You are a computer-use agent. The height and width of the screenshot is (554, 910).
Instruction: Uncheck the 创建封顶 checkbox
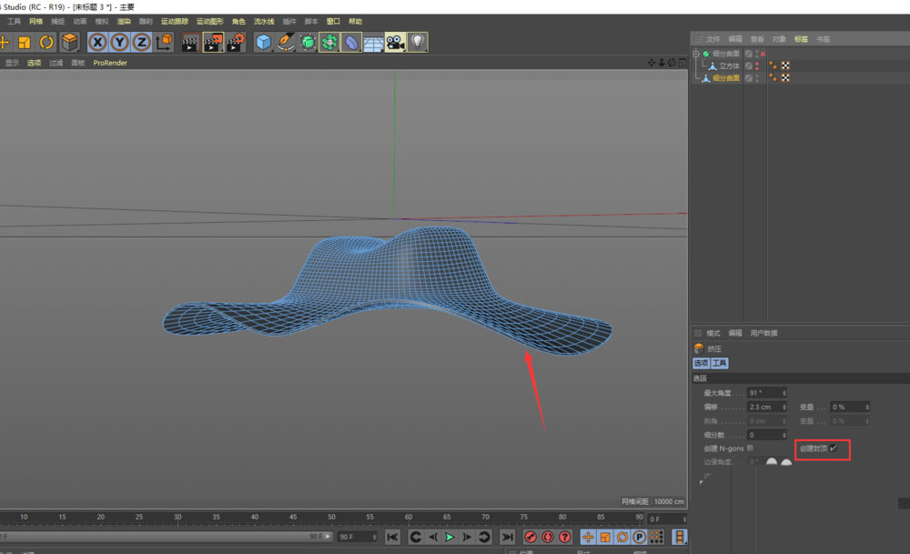(833, 448)
